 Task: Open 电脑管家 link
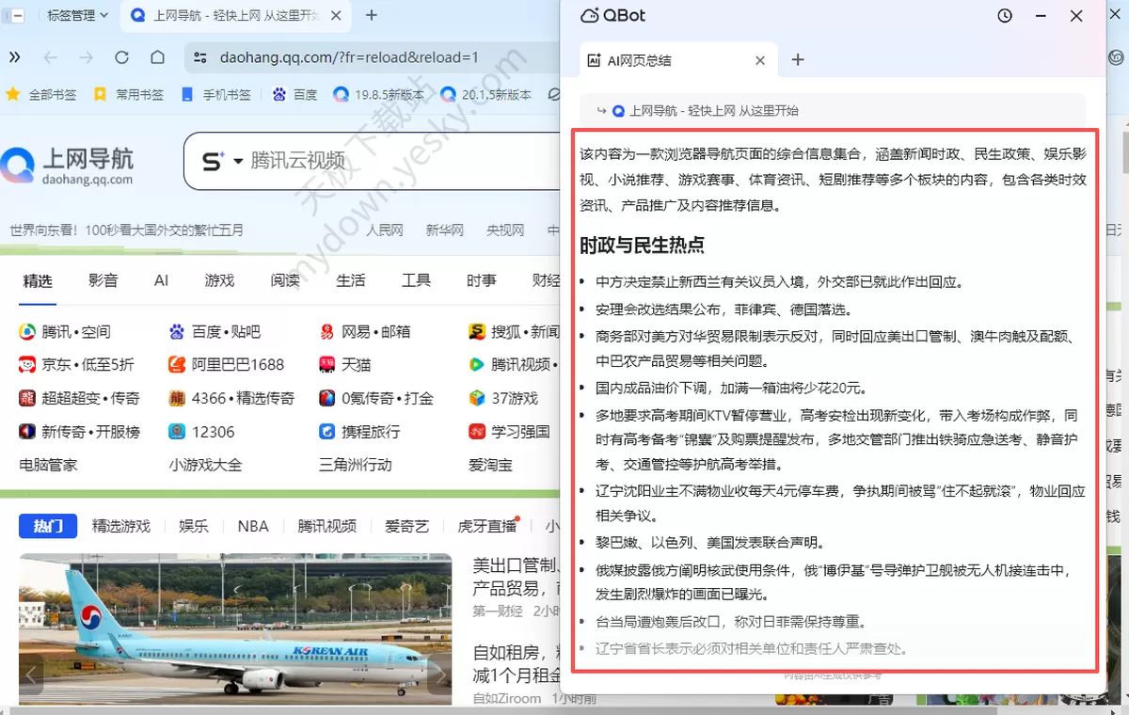pos(49,465)
